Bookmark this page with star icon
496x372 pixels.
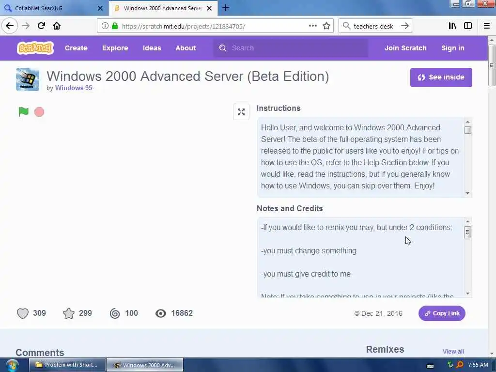tap(326, 26)
